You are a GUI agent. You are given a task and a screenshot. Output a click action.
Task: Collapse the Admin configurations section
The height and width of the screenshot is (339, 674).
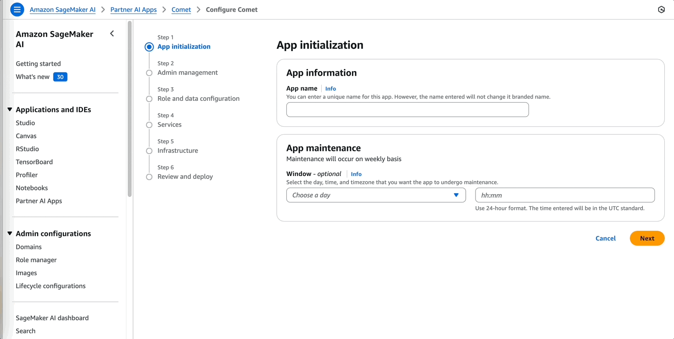(x=10, y=234)
